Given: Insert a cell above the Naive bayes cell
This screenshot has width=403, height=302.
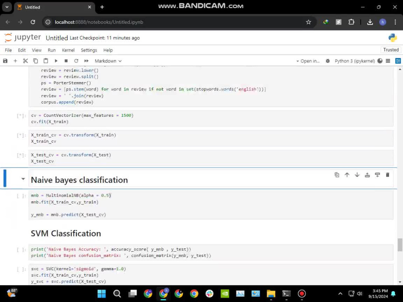Looking at the screenshot, I should [x=367, y=175].
